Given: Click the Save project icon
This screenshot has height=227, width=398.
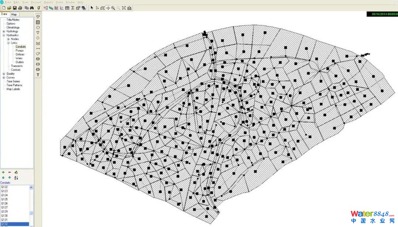Looking at the screenshot, I should pyautogui.click(x=15, y=8).
